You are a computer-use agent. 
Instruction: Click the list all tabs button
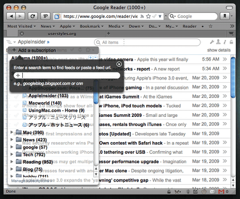pos(231,33)
